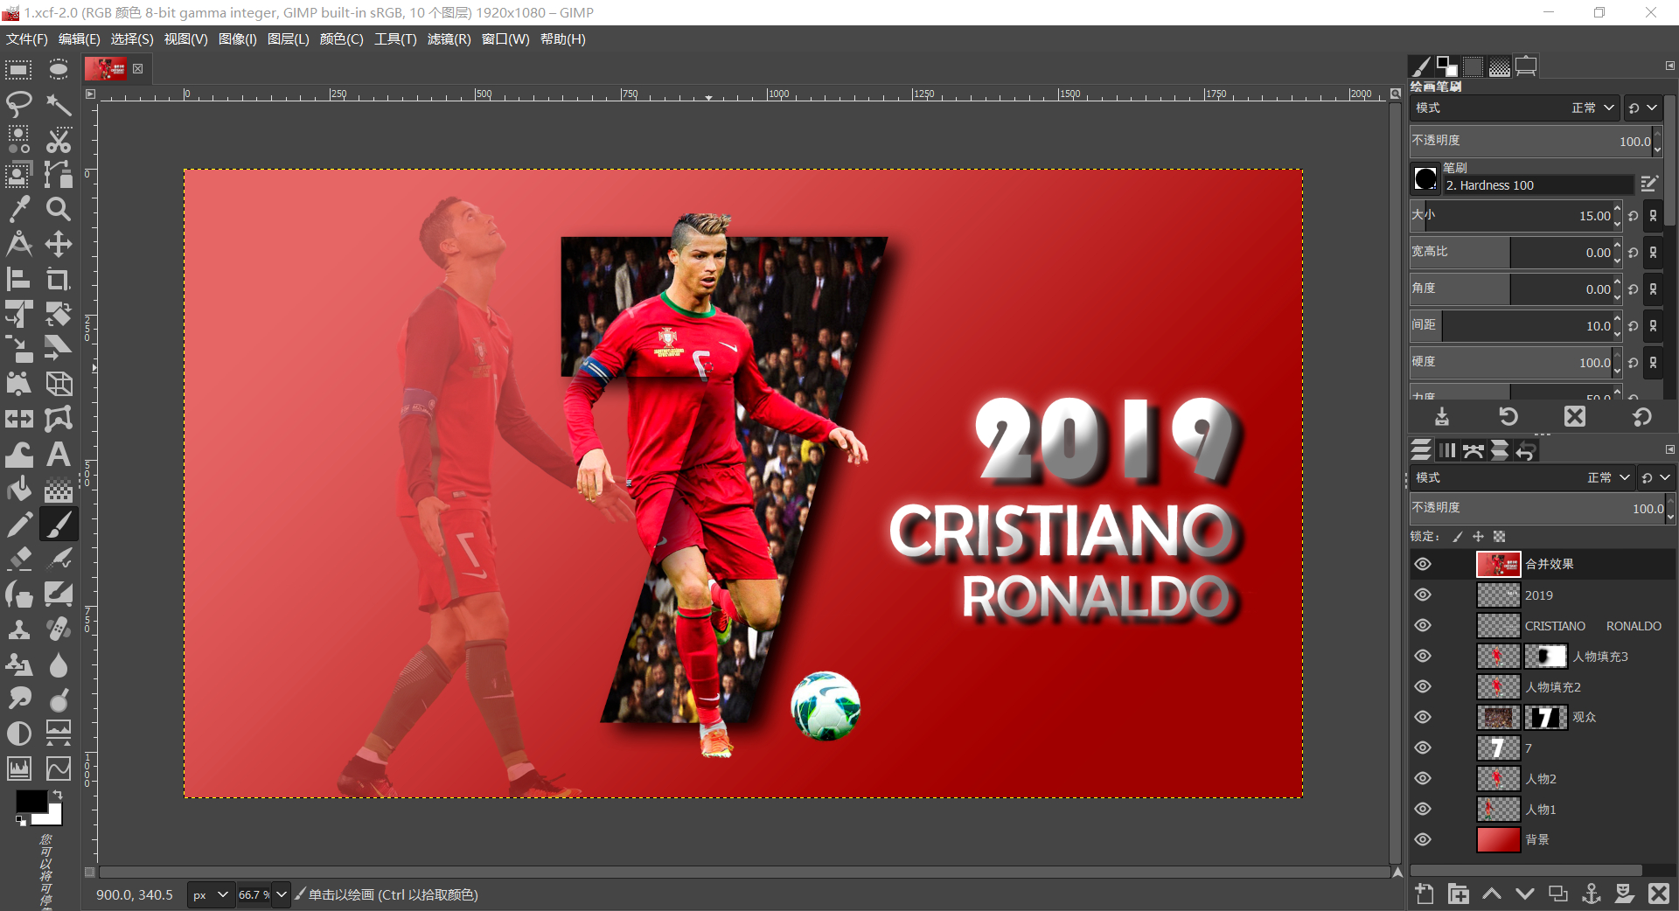
Task: Choose the Heal bandage tool
Action: [x=59, y=629]
